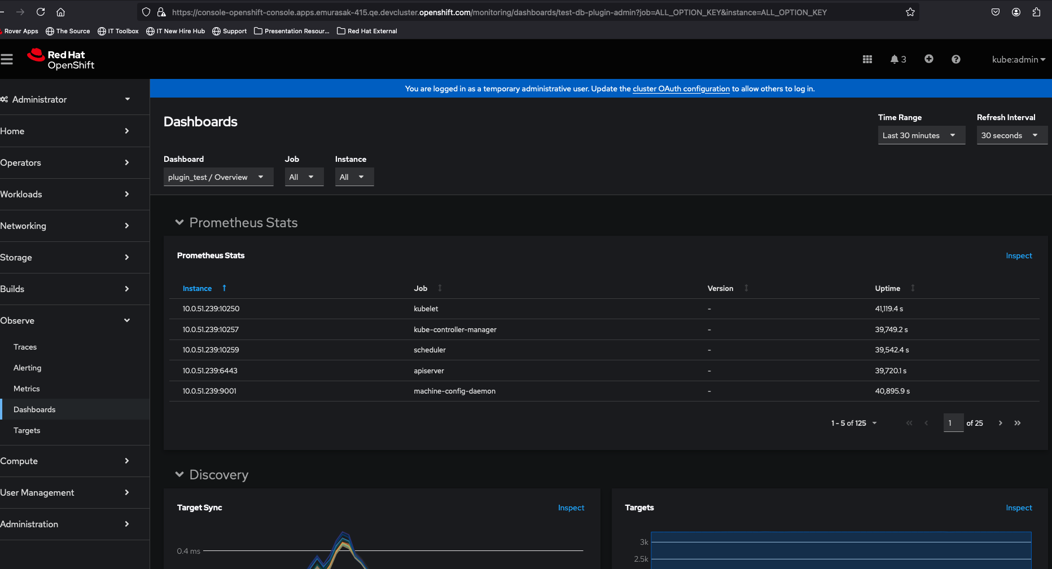The height and width of the screenshot is (569, 1052).
Task: Bookmark this page with the star icon
Action: click(910, 12)
